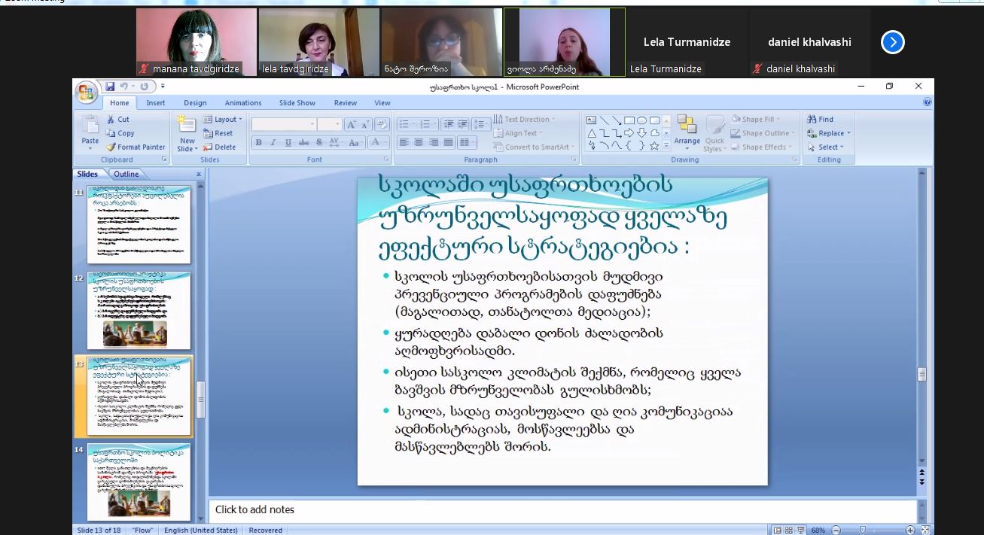
Task: Click the Save icon in Quick Access toolbar
Action: click(110, 87)
